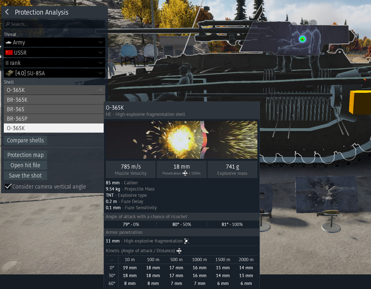Click the high-explosive fragmentation burst icon
The image size is (371, 289).
pos(186,241)
